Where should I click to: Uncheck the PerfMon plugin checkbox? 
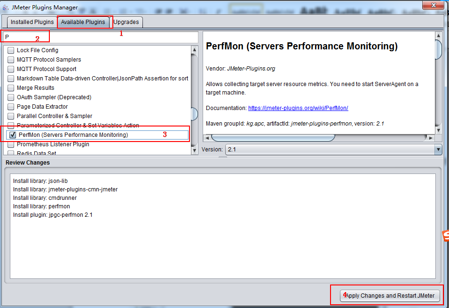tap(13, 135)
